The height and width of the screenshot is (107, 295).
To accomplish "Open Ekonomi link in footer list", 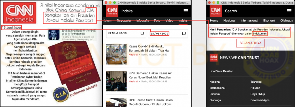I will [x=215, y=94].
